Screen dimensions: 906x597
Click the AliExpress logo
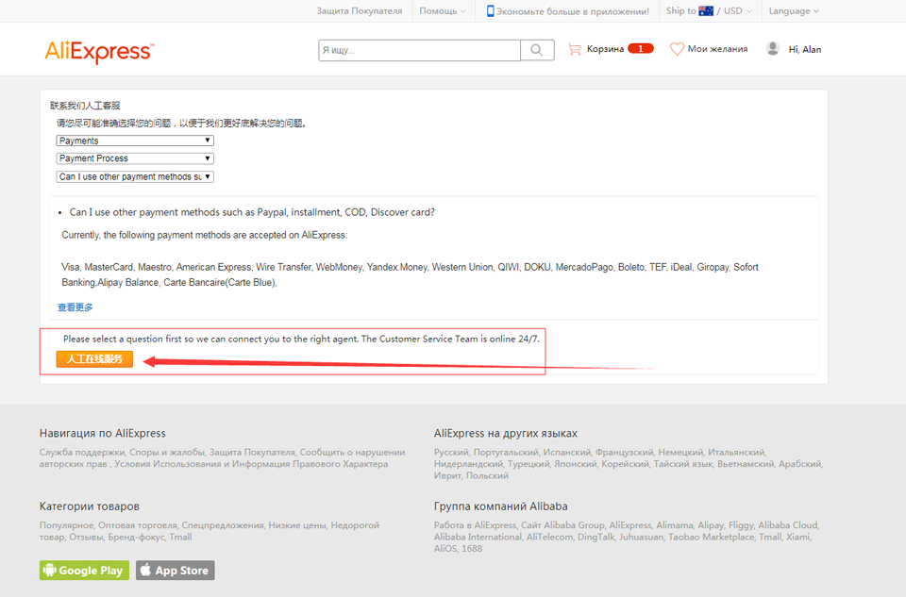click(x=99, y=51)
